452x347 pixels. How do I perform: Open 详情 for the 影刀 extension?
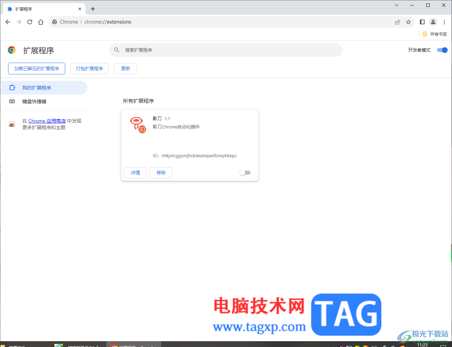click(135, 173)
